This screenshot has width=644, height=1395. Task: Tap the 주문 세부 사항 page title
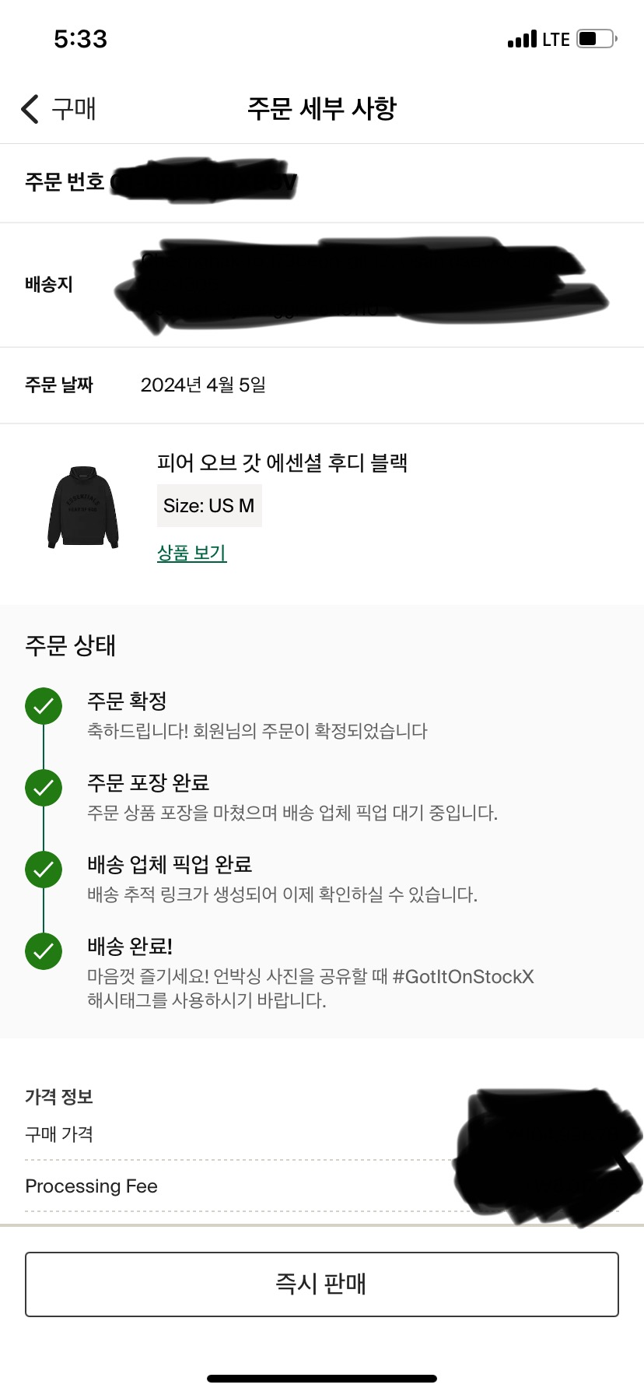322,108
